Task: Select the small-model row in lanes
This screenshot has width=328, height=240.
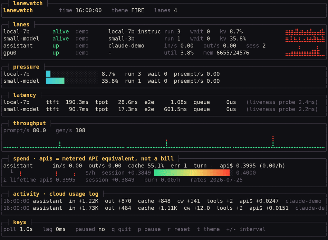Action: [x=164, y=39]
